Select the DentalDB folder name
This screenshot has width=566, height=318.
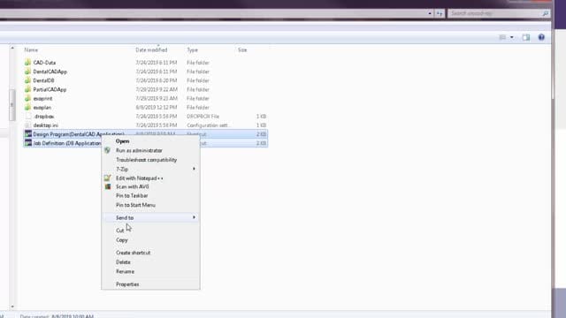(x=43, y=80)
